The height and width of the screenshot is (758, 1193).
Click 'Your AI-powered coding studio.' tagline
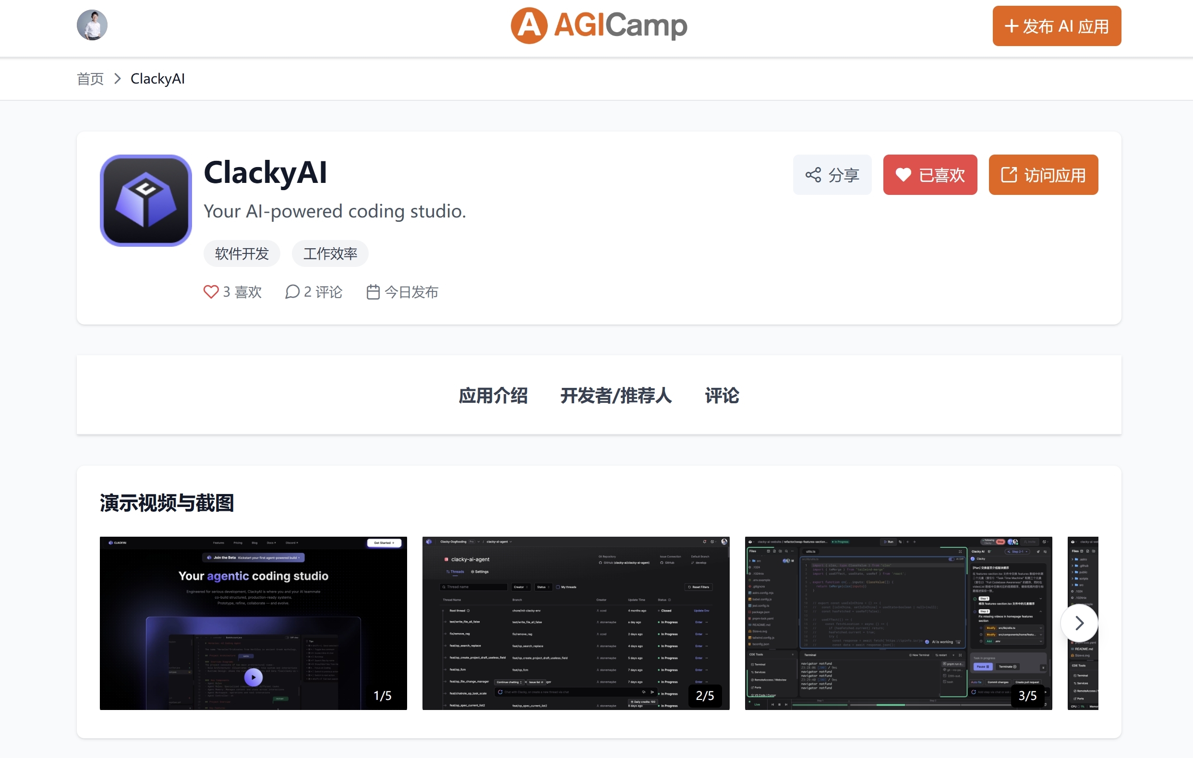pyautogui.click(x=335, y=212)
